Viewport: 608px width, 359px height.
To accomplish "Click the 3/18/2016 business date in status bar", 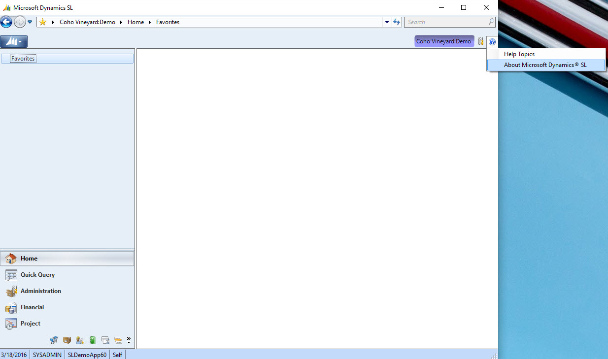I will coord(14,355).
